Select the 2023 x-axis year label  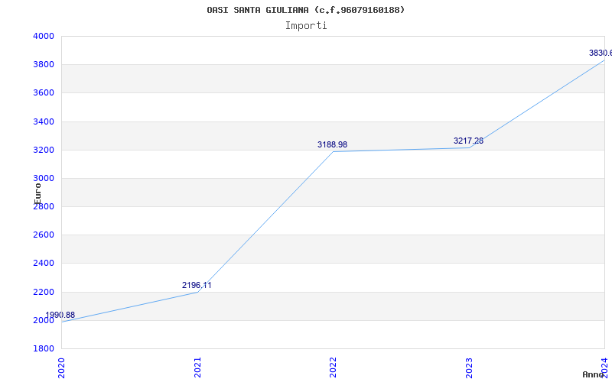click(469, 367)
